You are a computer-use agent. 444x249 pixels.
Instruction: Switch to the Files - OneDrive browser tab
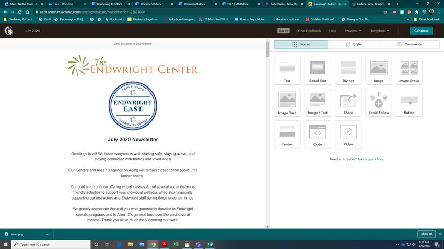(66, 4)
